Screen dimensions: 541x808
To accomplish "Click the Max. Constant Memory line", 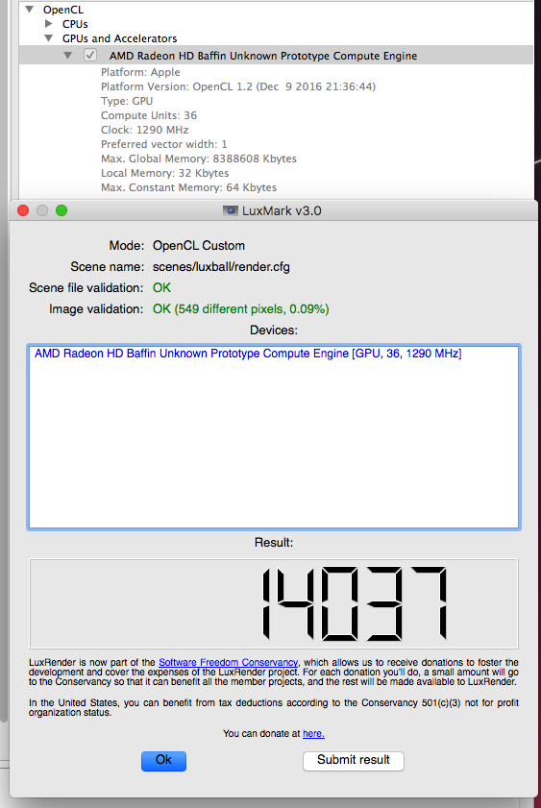I will 188,187.
